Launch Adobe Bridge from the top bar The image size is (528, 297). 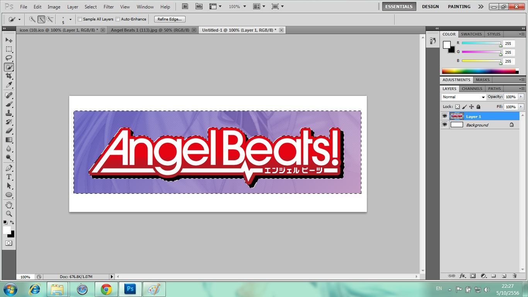[x=185, y=7]
